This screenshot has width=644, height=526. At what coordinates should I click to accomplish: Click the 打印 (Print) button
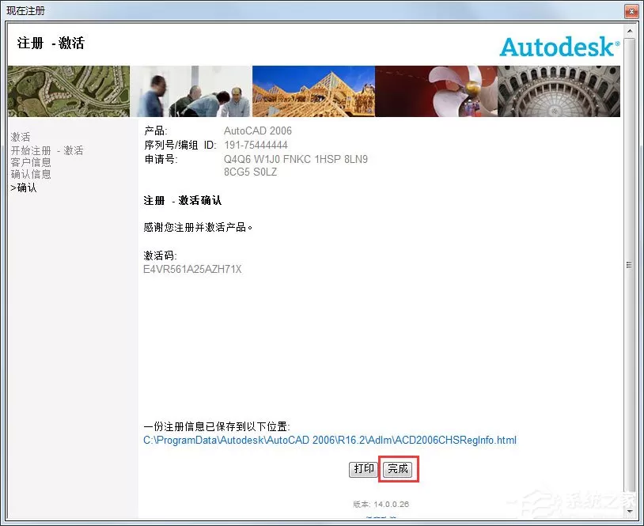coord(363,469)
